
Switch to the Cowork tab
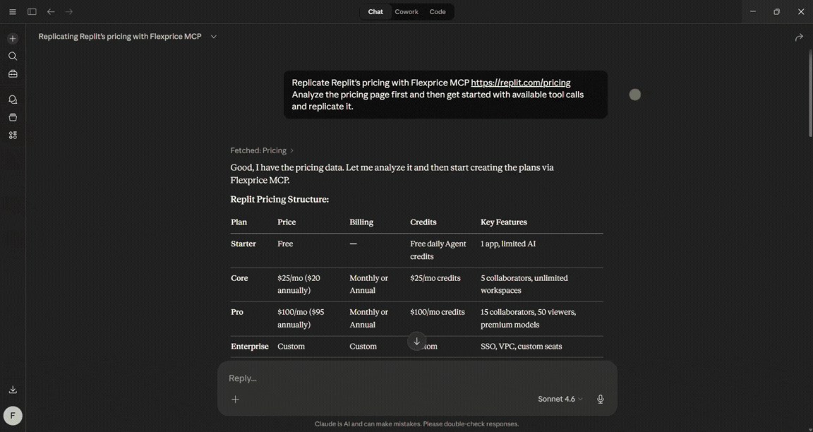pos(406,11)
